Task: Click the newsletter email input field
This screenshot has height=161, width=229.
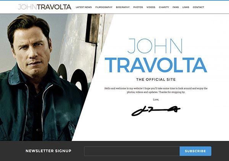Action: pos(132,151)
